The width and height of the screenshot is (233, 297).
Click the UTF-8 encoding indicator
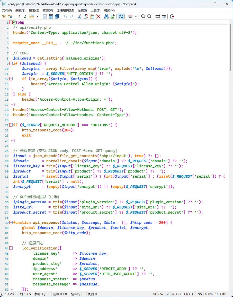tap(176, 294)
